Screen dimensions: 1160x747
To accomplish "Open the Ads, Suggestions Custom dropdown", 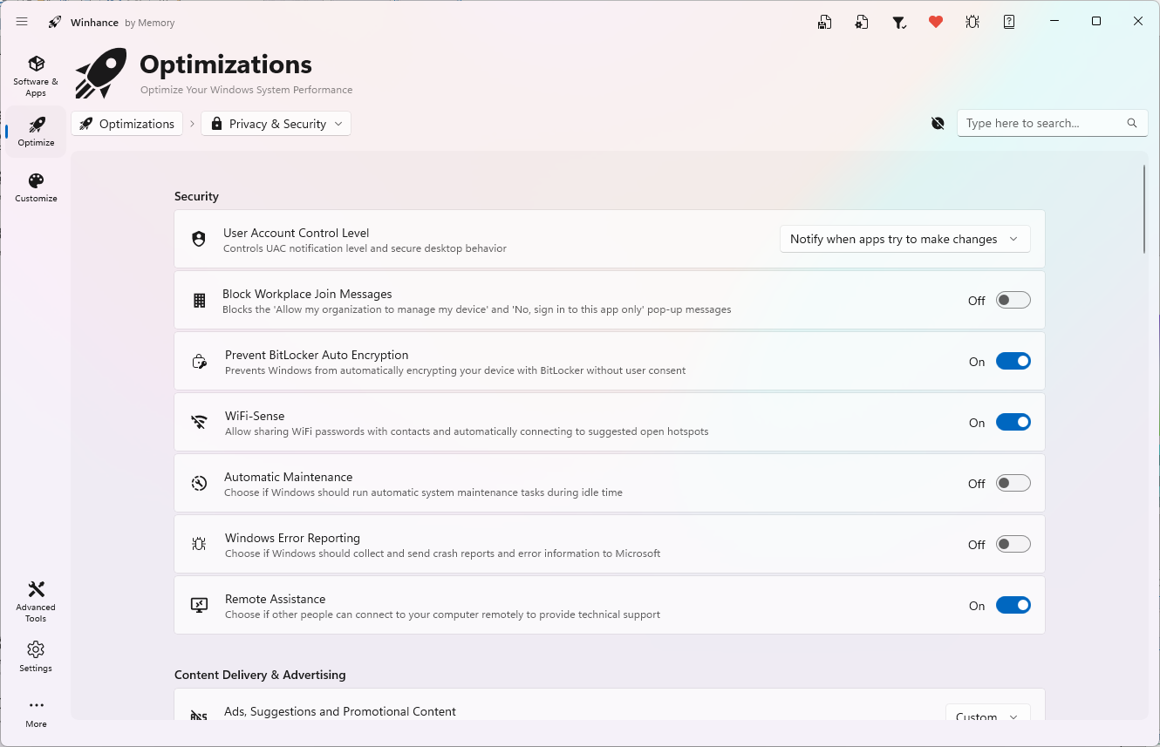I will pyautogui.click(x=987, y=716).
